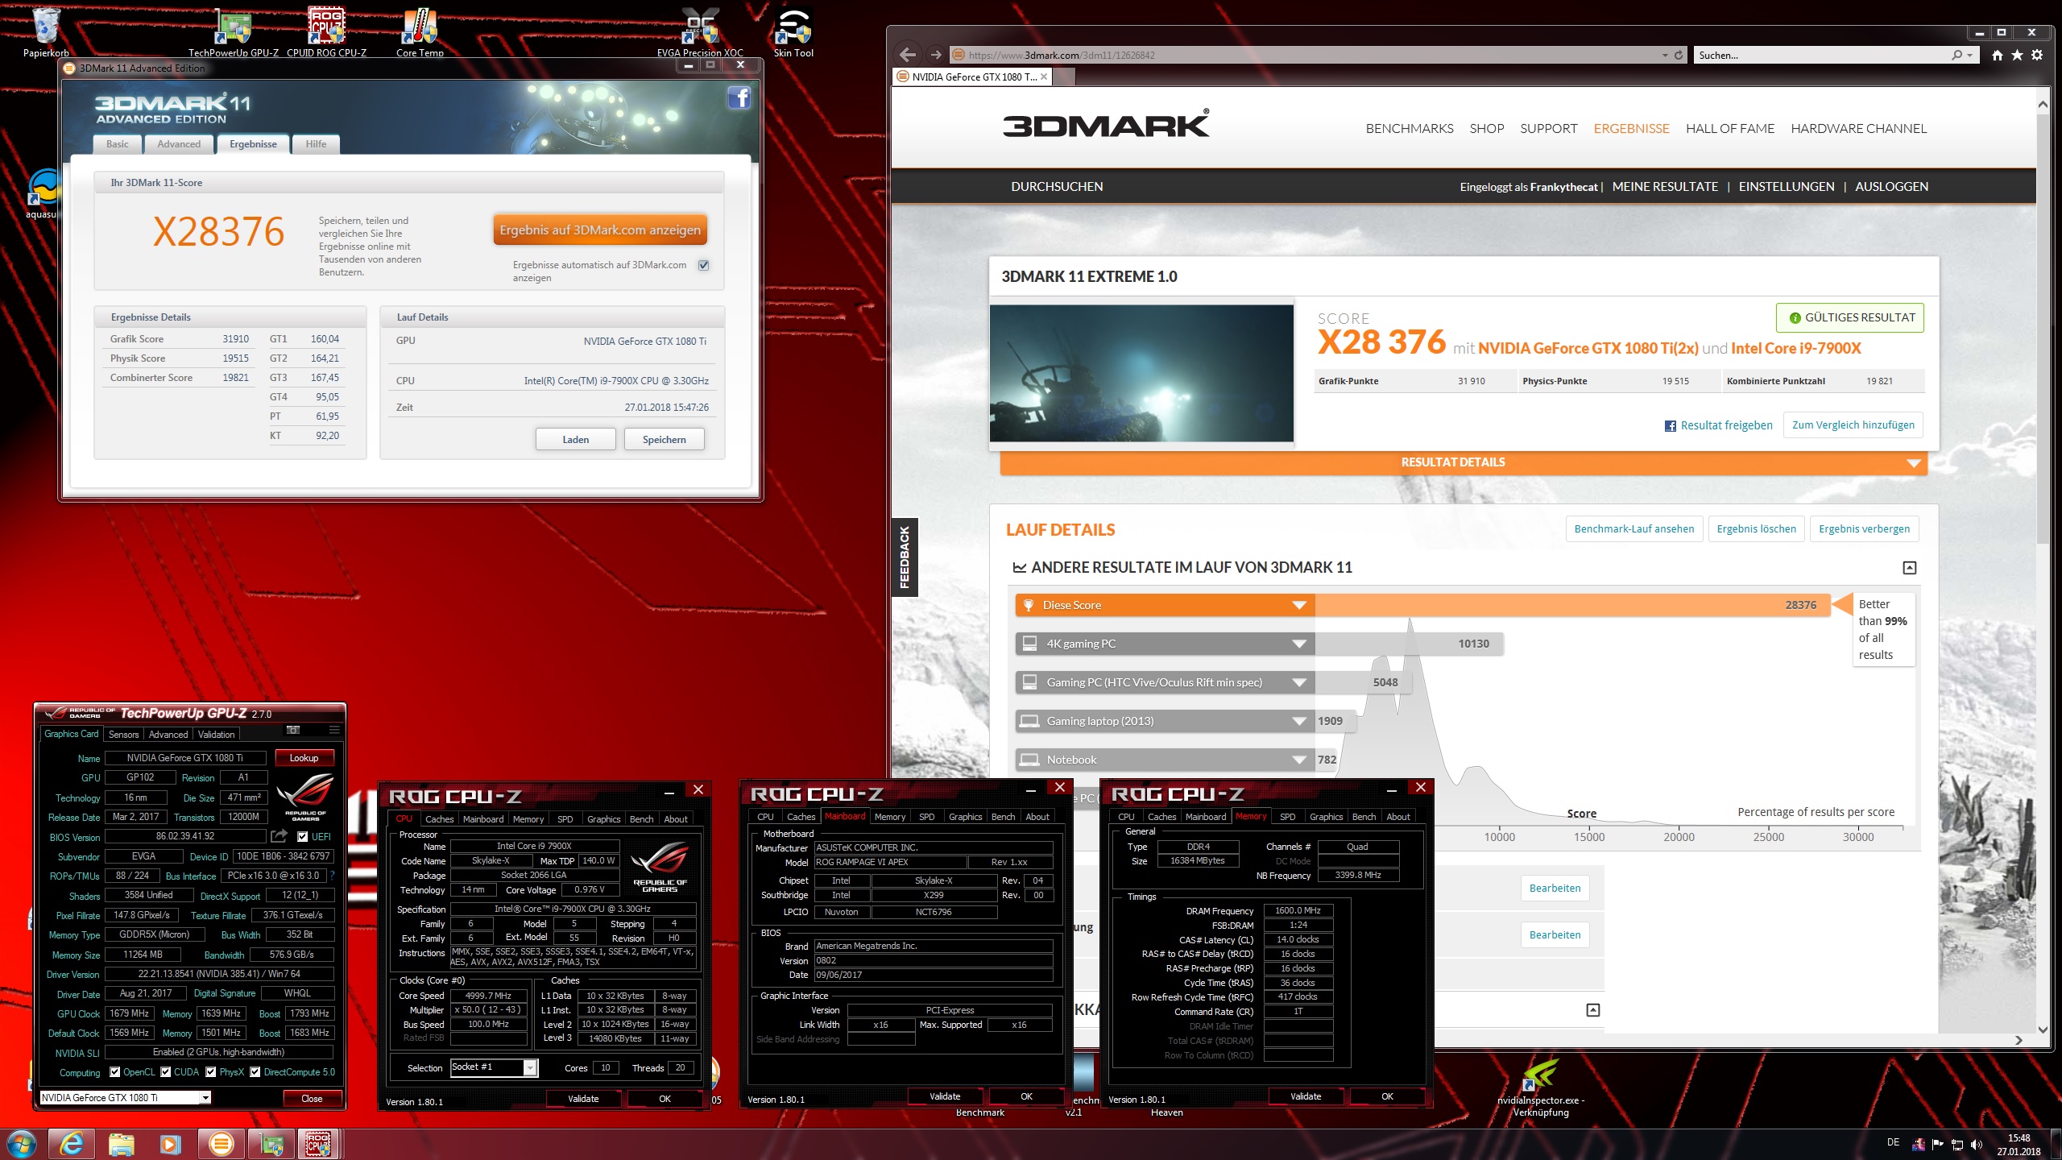
Task: Click the browser home icon
Action: [x=1998, y=55]
